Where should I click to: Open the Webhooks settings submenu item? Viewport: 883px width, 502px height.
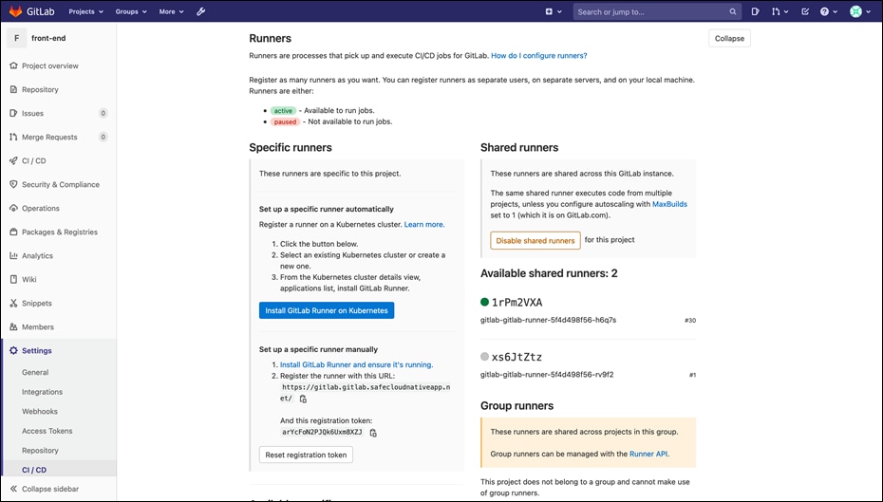[x=40, y=412]
